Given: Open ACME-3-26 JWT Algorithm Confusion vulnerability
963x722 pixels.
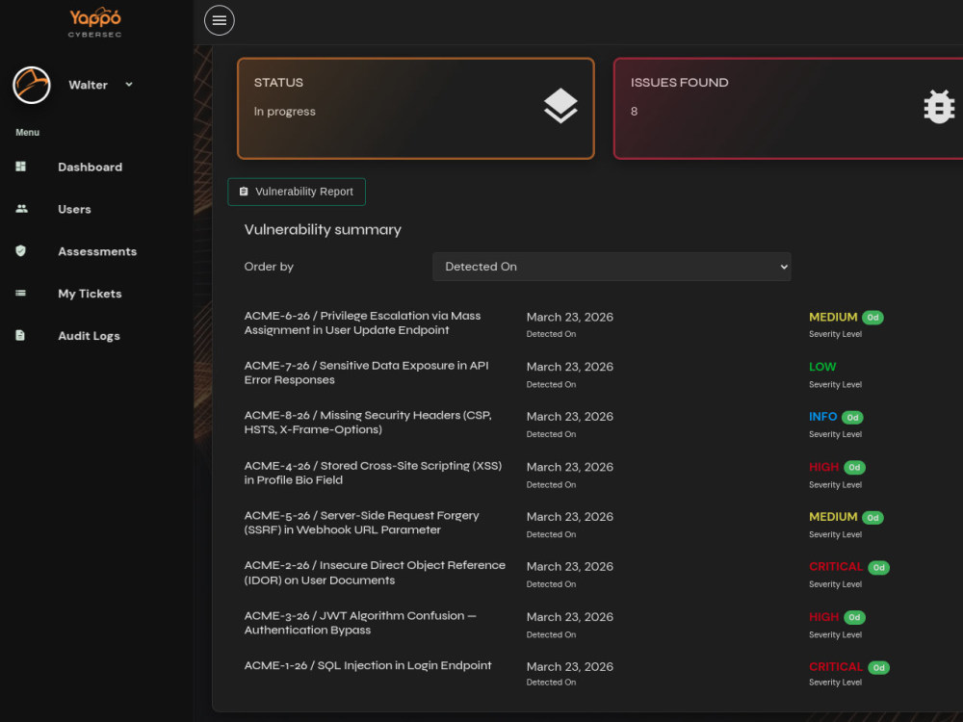Looking at the screenshot, I should [360, 623].
